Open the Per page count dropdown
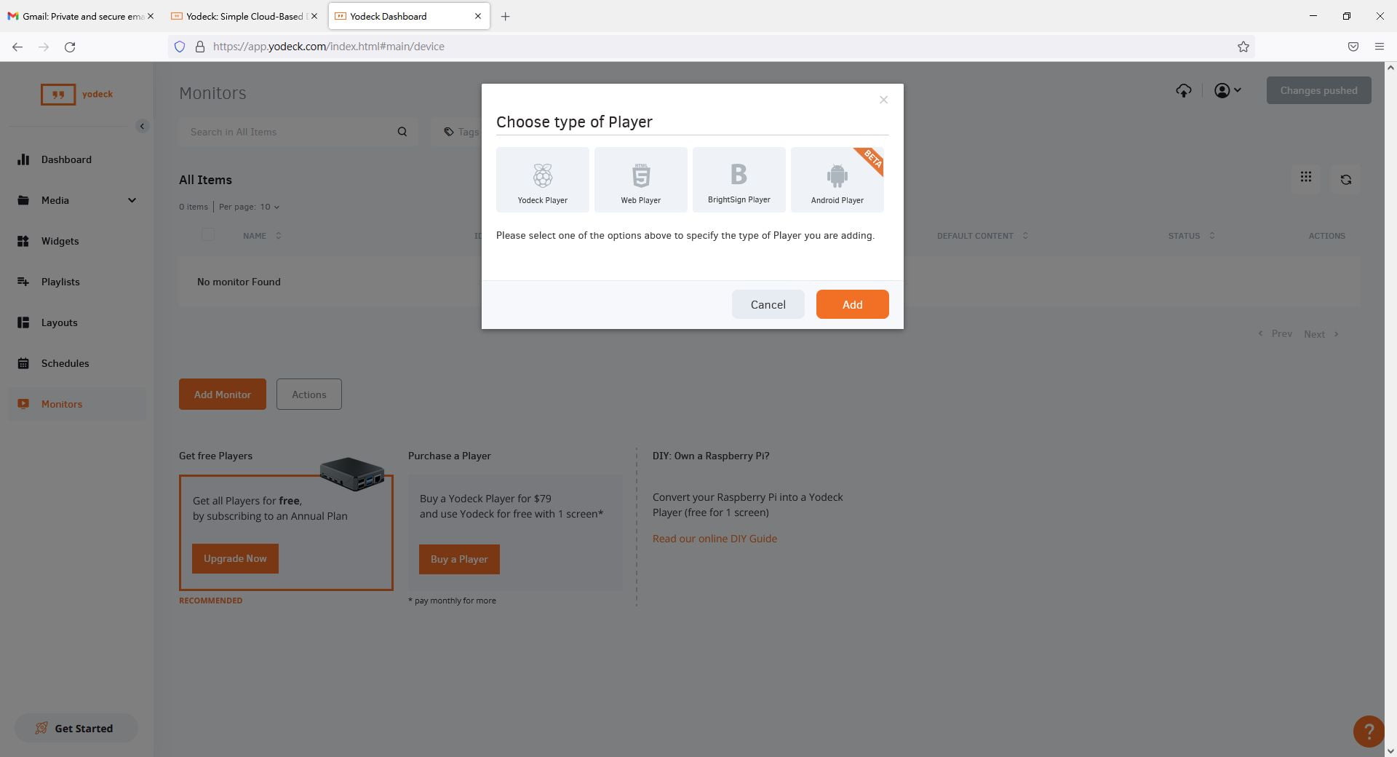This screenshot has height=757, width=1397. pyautogui.click(x=270, y=207)
